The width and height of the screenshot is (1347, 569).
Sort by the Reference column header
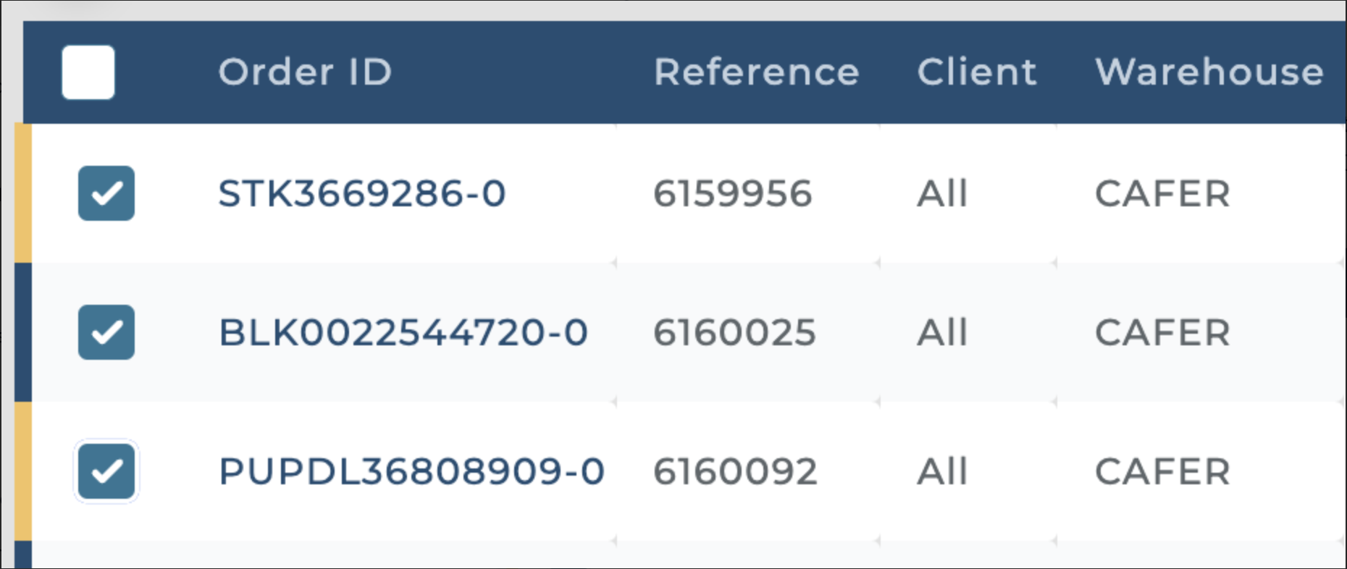tap(756, 72)
